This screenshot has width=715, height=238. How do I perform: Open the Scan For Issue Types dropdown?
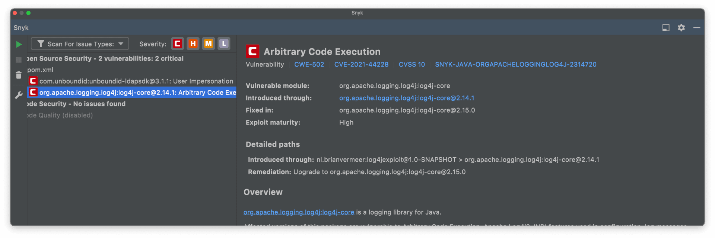tap(80, 44)
